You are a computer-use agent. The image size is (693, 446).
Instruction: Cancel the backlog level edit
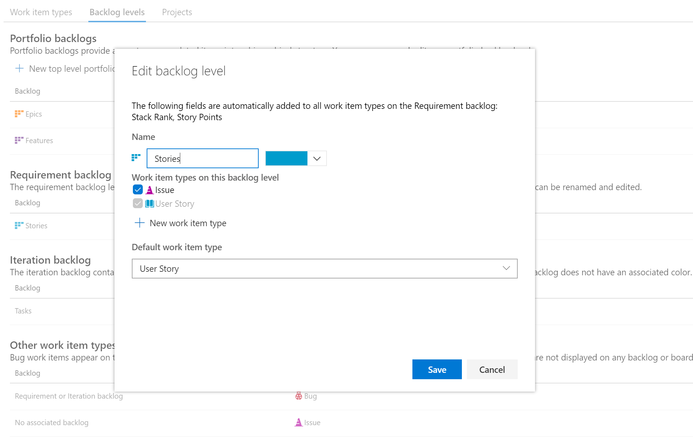(492, 369)
